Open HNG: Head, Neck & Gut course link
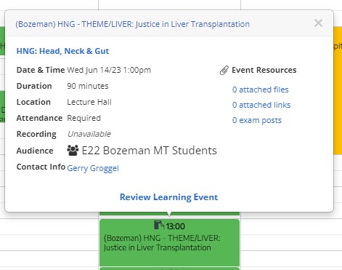Screen dimensions: 342x270 click(x=62, y=51)
